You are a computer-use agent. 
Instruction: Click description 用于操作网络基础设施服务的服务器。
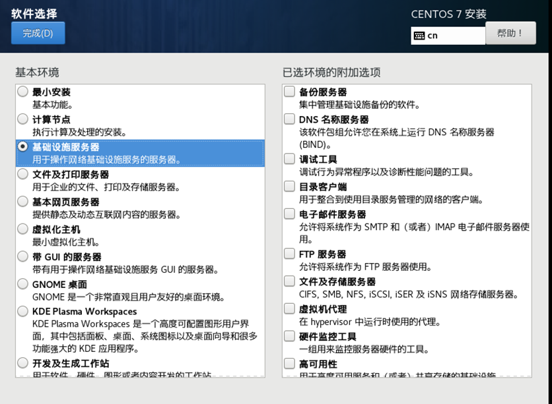click(x=107, y=159)
